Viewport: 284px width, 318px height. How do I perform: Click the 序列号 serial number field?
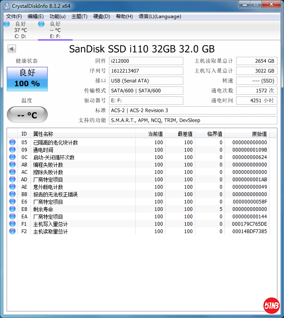[x=146, y=71]
